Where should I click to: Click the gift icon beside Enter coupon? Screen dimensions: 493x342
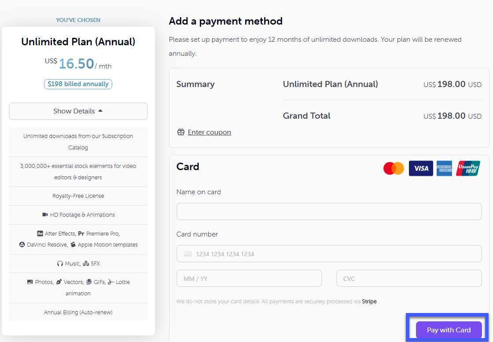(181, 132)
